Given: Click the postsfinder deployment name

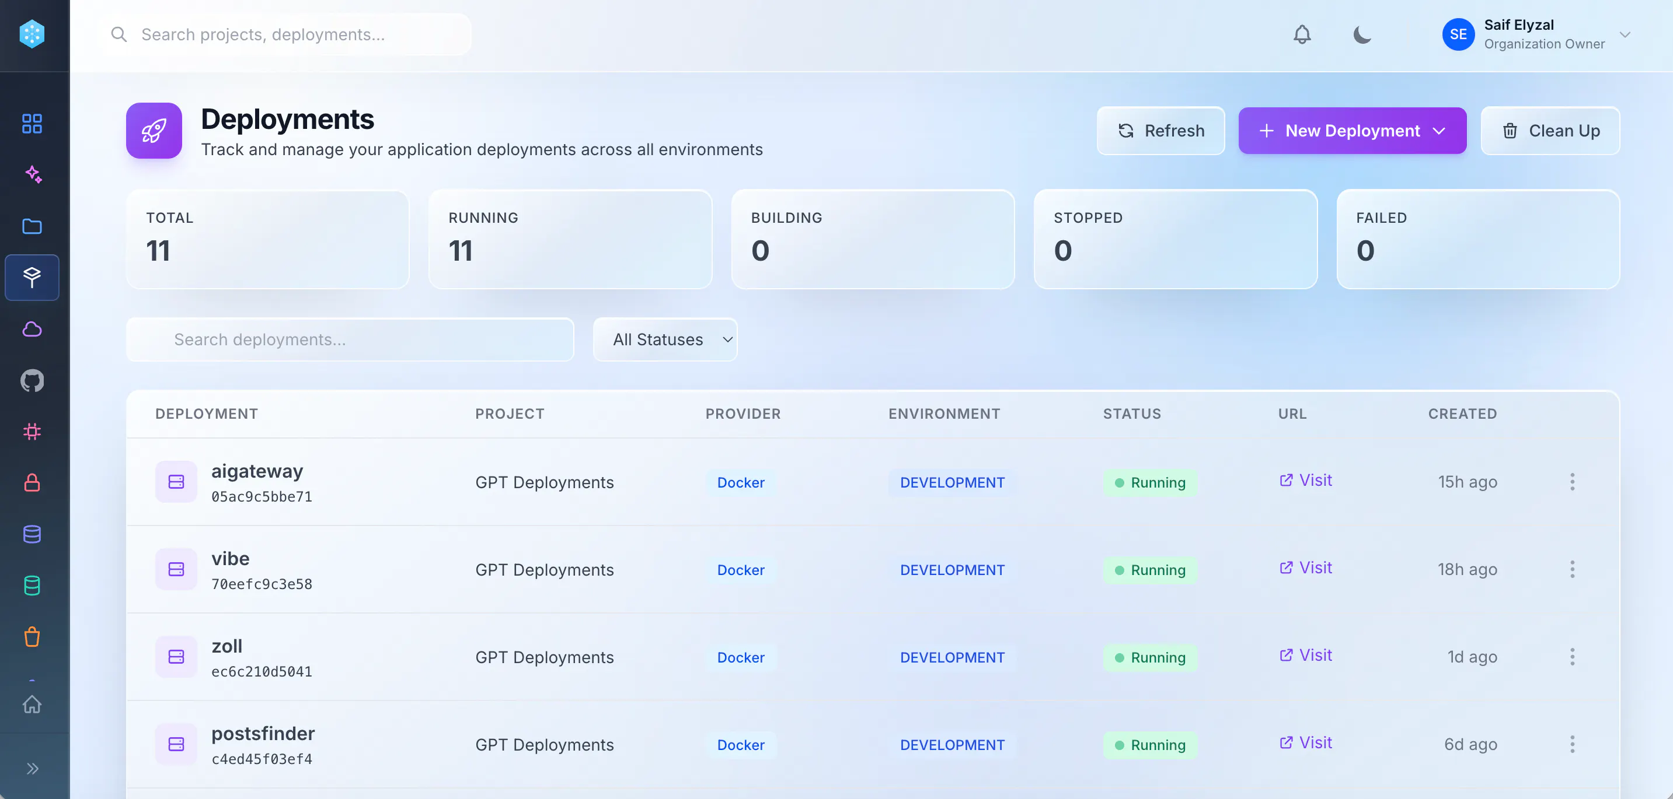Looking at the screenshot, I should (263, 734).
